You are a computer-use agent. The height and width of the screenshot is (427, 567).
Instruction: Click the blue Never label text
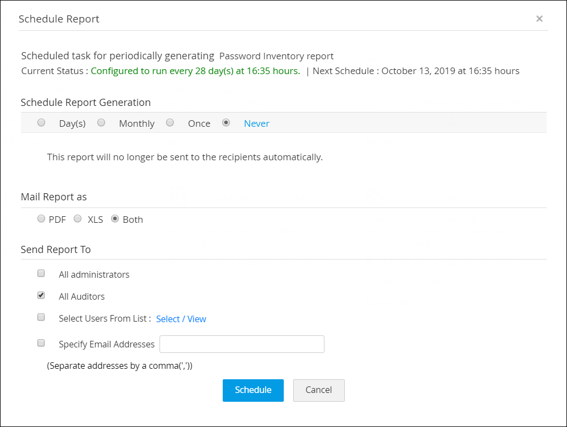256,123
